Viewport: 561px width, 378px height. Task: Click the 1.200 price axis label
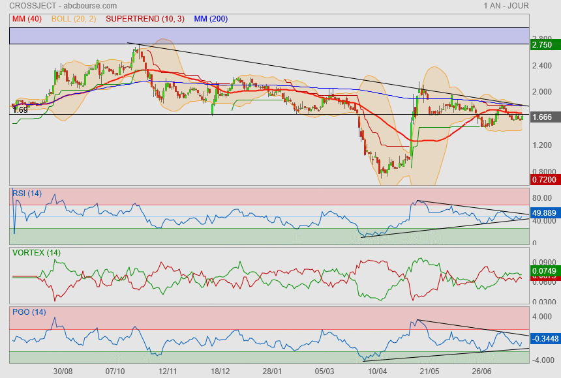[542, 145]
